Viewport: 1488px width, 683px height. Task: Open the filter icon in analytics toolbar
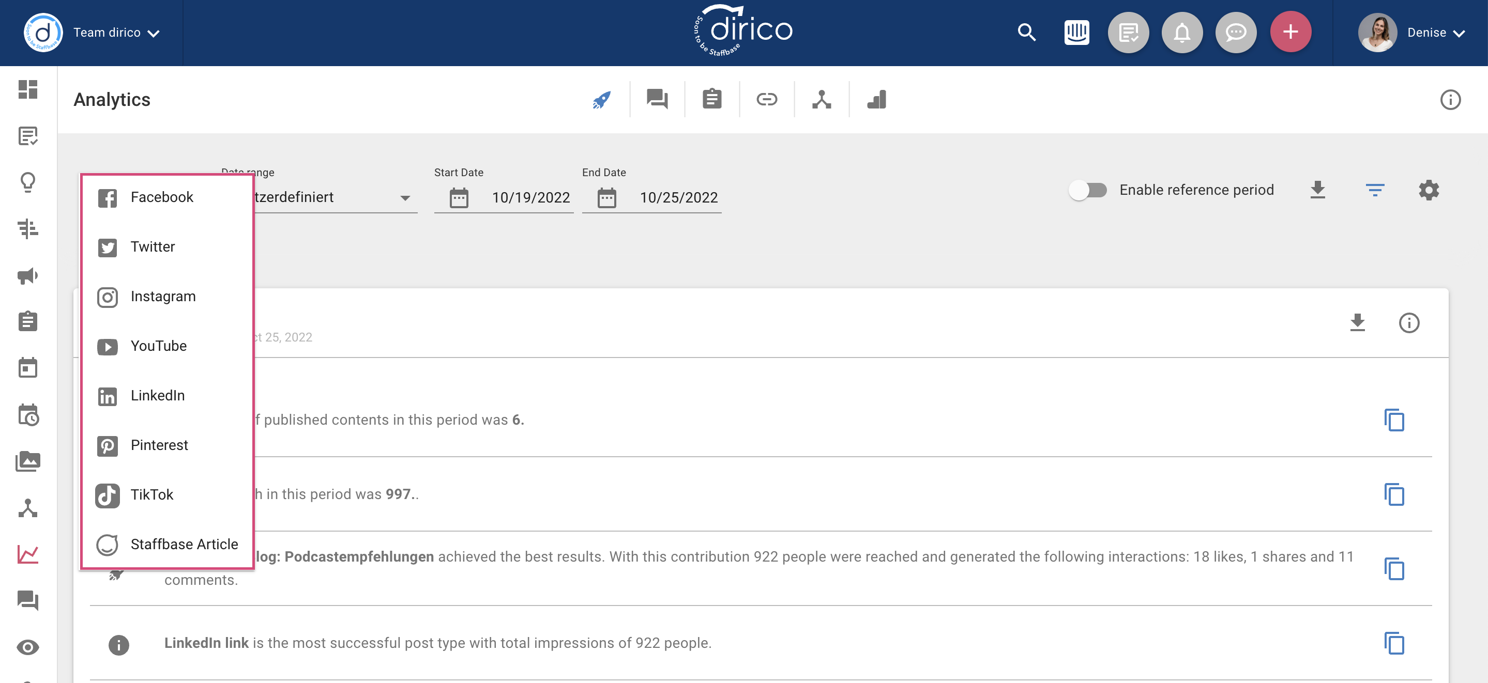1375,190
